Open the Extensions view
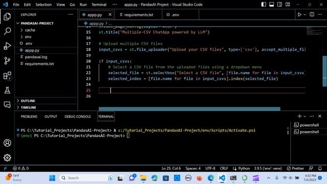This screenshot has width=327, height=184. coord(7,76)
